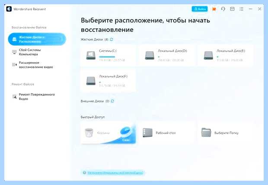Click the Локальный Диск(F:) label
Screen dimensions: 268x185
point(113,76)
